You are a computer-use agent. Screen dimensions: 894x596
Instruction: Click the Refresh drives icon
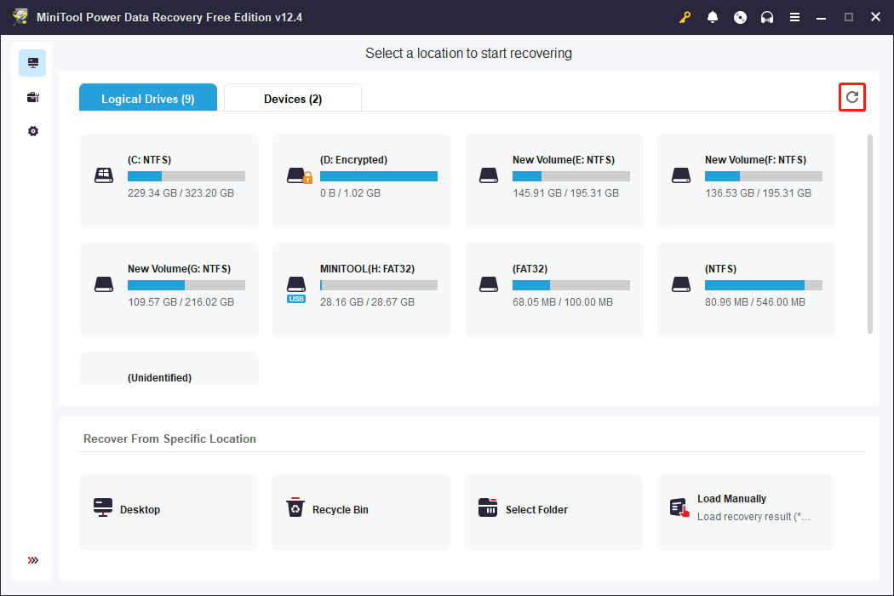(851, 97)
